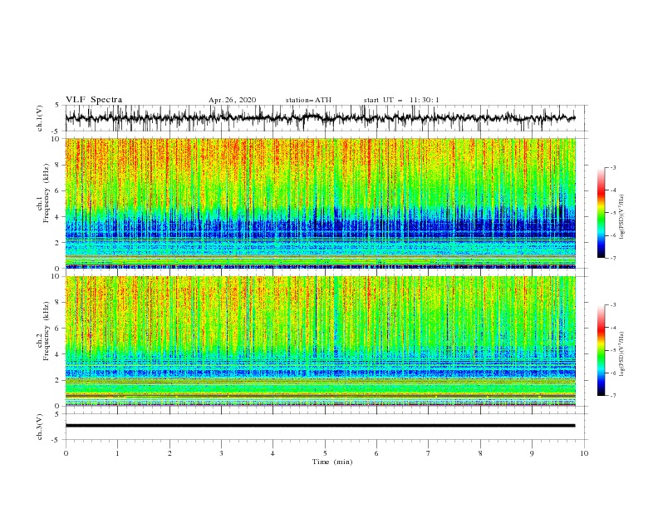The height and width of the screenshot is (509, 658).
Task: Click time axis tick label "9"
Action: click(532, 453)
